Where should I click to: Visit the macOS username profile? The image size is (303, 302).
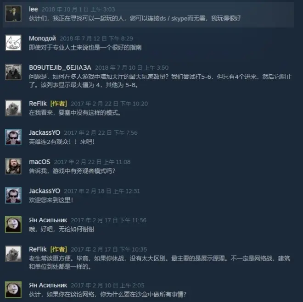tap(39, 162)
